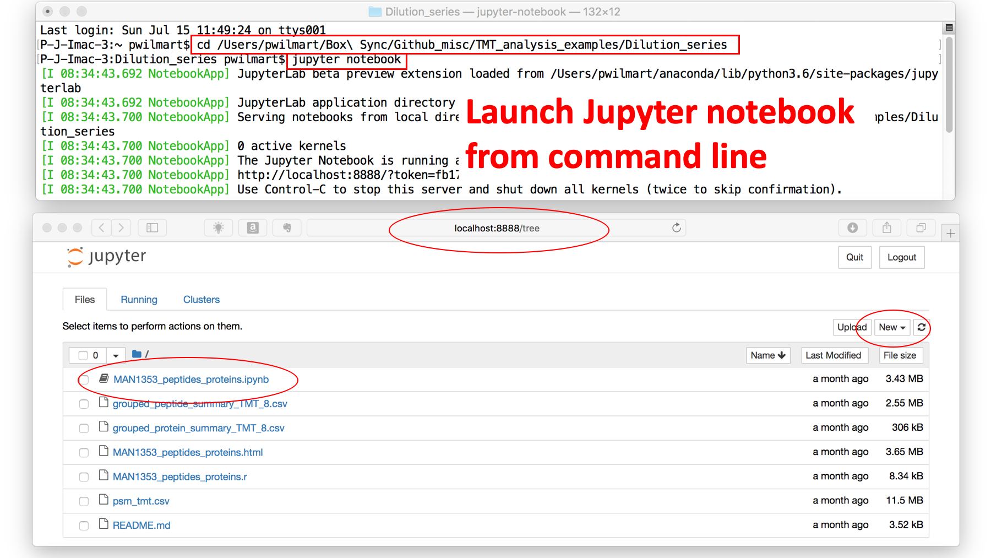Show Safari downloads icon
Viewport: 991px width, 558px height.
[x=852, y=227]
